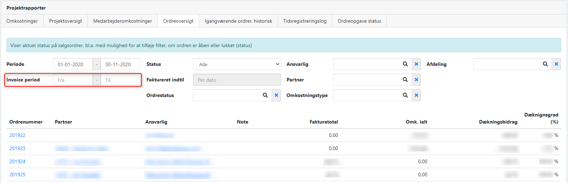Click the Partner field magnifier icon
The image size is (568, 183).
(405, 80)
